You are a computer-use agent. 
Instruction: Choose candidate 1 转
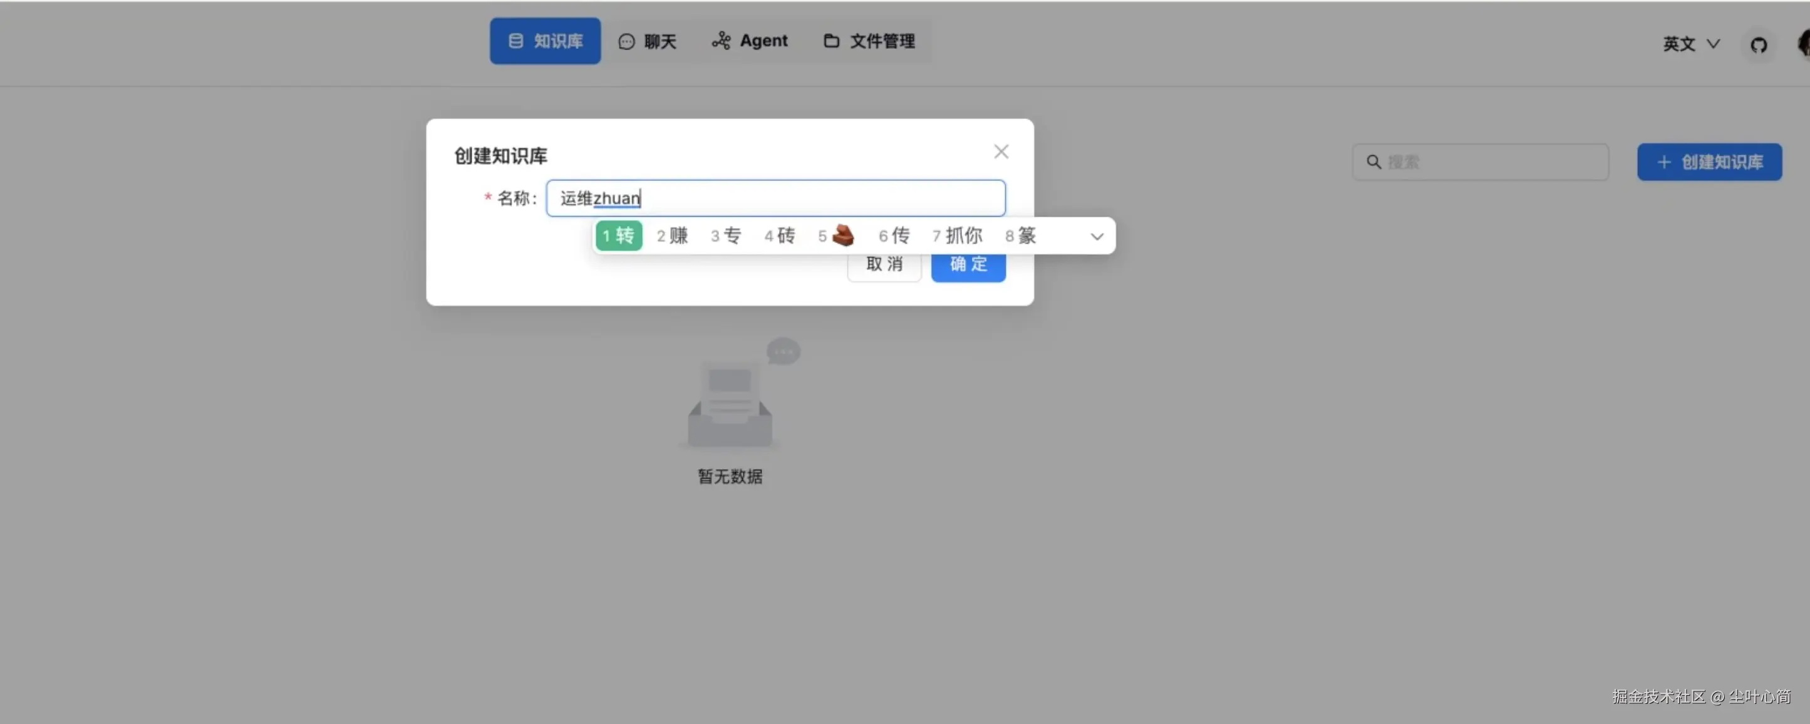618,235
